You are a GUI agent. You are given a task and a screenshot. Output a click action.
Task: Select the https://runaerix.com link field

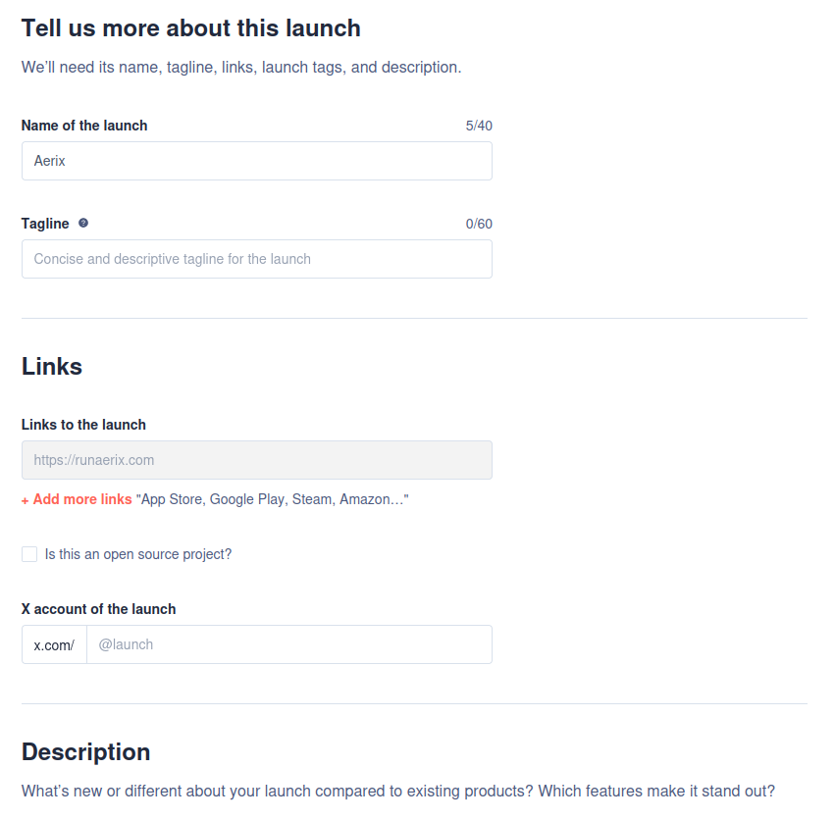click(x=256, y=460)
